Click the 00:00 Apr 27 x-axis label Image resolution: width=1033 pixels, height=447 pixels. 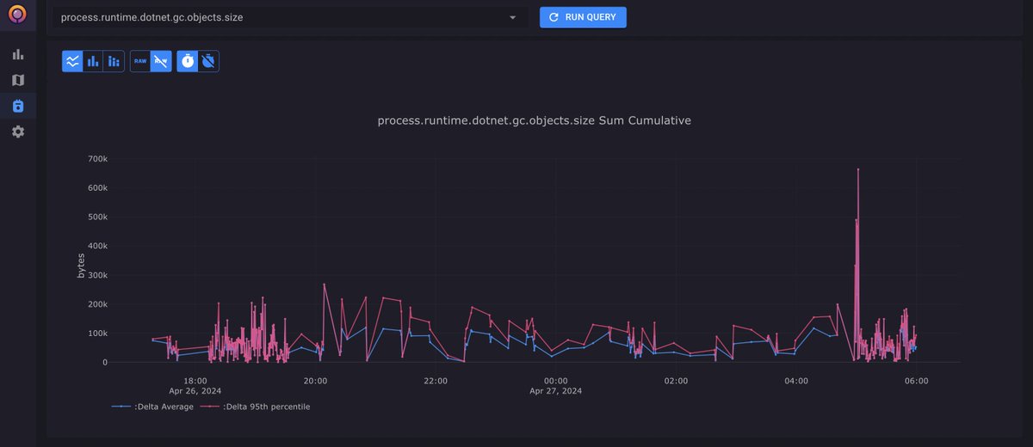coord(556,385)
